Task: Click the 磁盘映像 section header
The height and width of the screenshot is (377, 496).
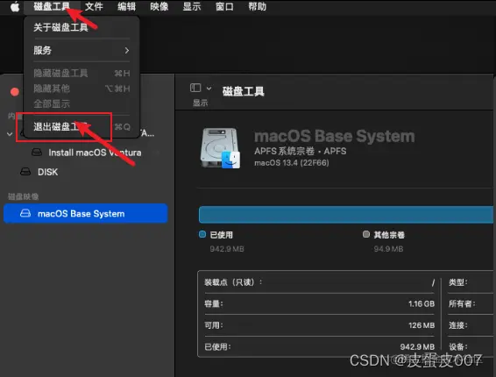Action: (23, 196)
